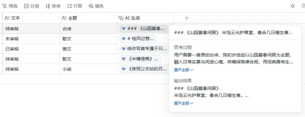Select the 未审核 cell
The width and height of the screenshot is (305, 117).
pyautogui.click(x=31, y=39)
